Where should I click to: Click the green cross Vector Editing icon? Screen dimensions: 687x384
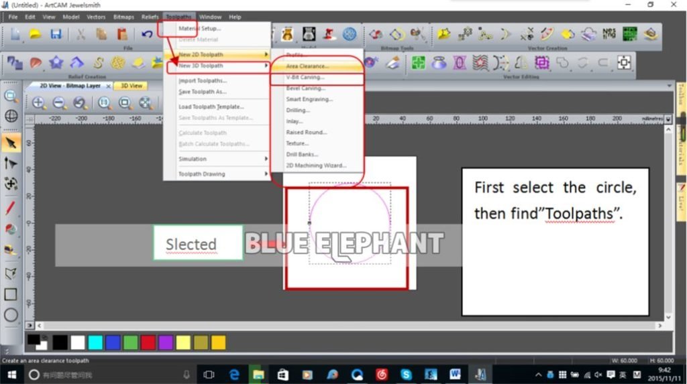419,63
